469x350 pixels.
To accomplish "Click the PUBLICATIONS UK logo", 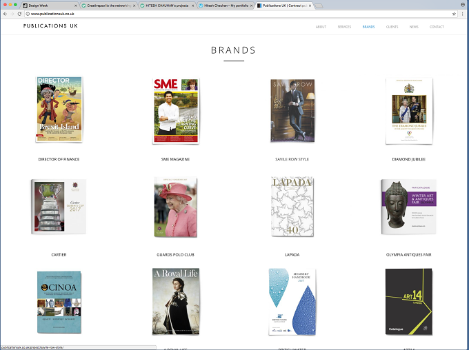I will (x=50, y=26).
